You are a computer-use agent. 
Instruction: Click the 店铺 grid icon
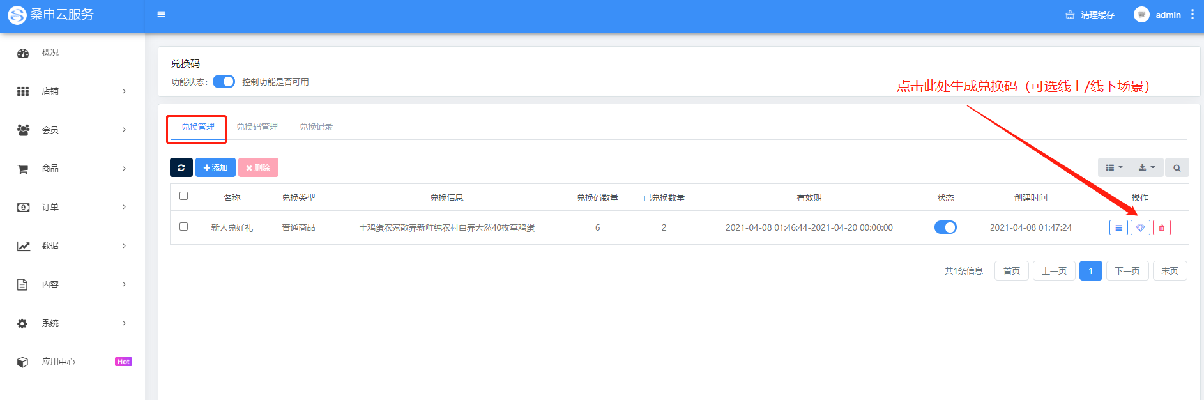23,91
